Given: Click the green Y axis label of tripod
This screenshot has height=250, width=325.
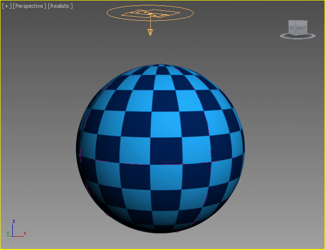Looking at the screenshot, I should 8,232.
